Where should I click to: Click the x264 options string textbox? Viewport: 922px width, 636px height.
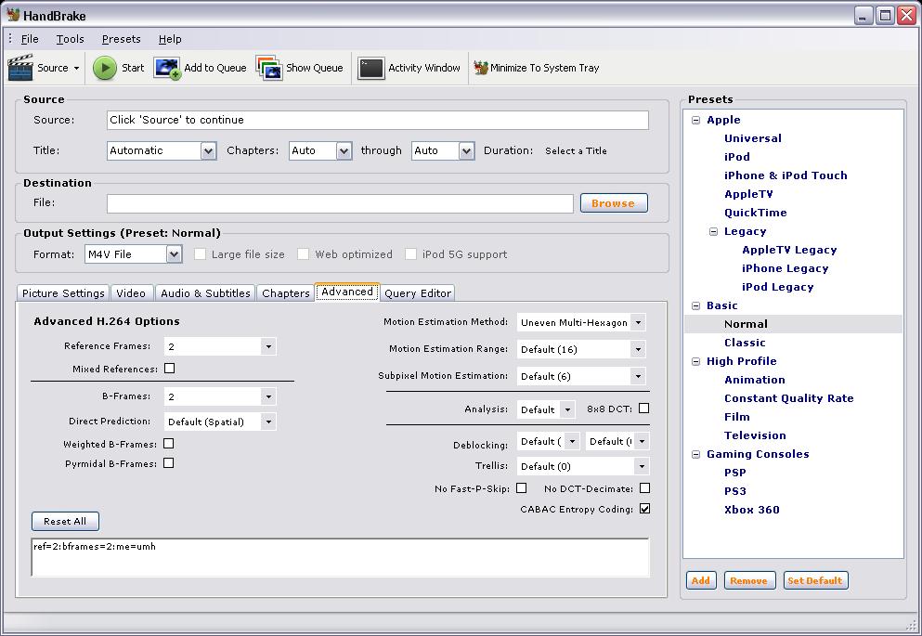pyautogui.click(x=341, y=557)
